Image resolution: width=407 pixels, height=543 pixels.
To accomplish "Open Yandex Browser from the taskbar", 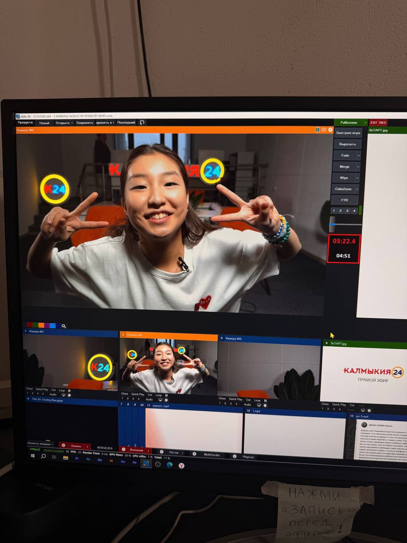I will point(181,465).
